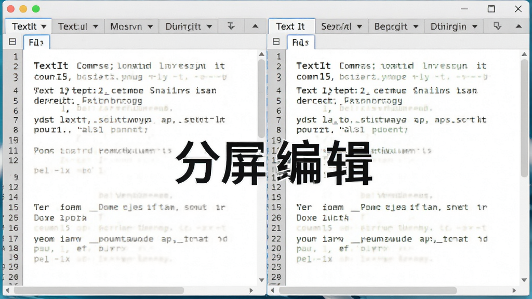The image size is (532, 299).
Task: Click right pane scroll-down arrow
Action: click(524, 280)
